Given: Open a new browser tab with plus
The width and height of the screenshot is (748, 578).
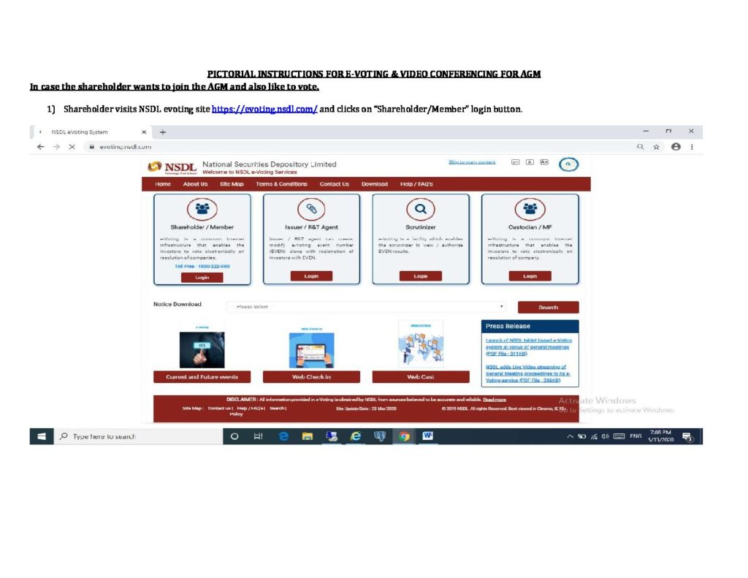Looking at the screenshot, I should (x=163, y=132).
